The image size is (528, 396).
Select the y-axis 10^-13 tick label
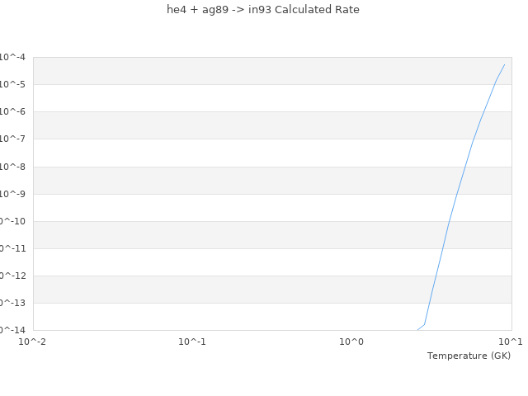(x=12, y=303)
